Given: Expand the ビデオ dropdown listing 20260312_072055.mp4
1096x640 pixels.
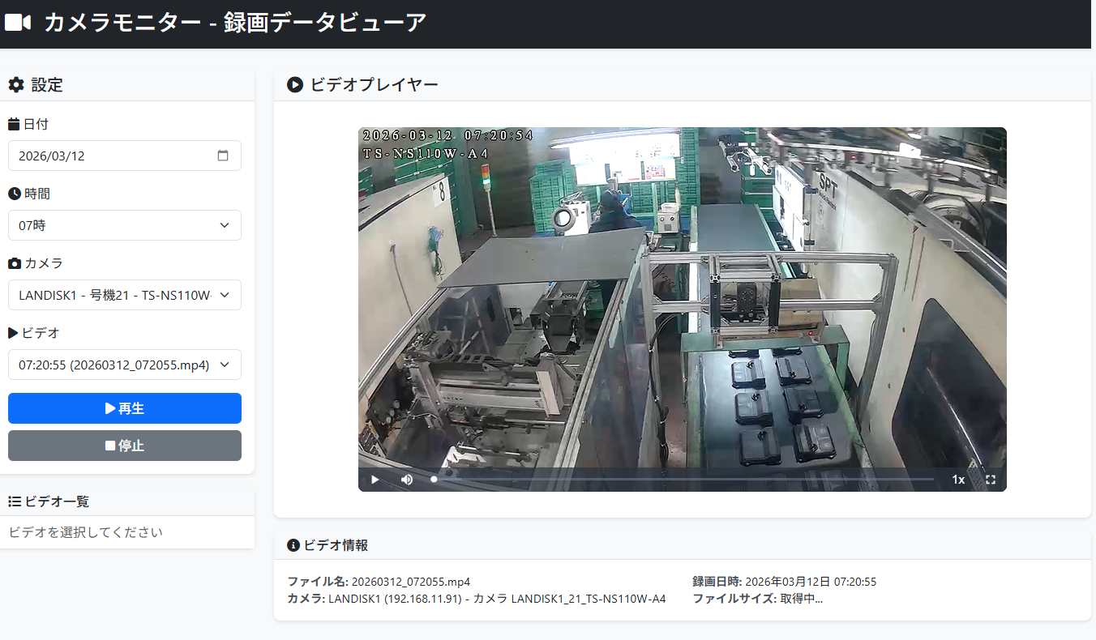Looking at the screenshot, I should [x=124, y=365].
